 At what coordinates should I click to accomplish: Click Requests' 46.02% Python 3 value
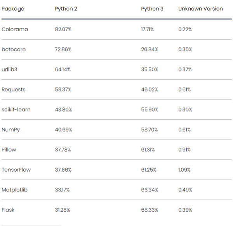pyautogui.click(x=150, y=89)
